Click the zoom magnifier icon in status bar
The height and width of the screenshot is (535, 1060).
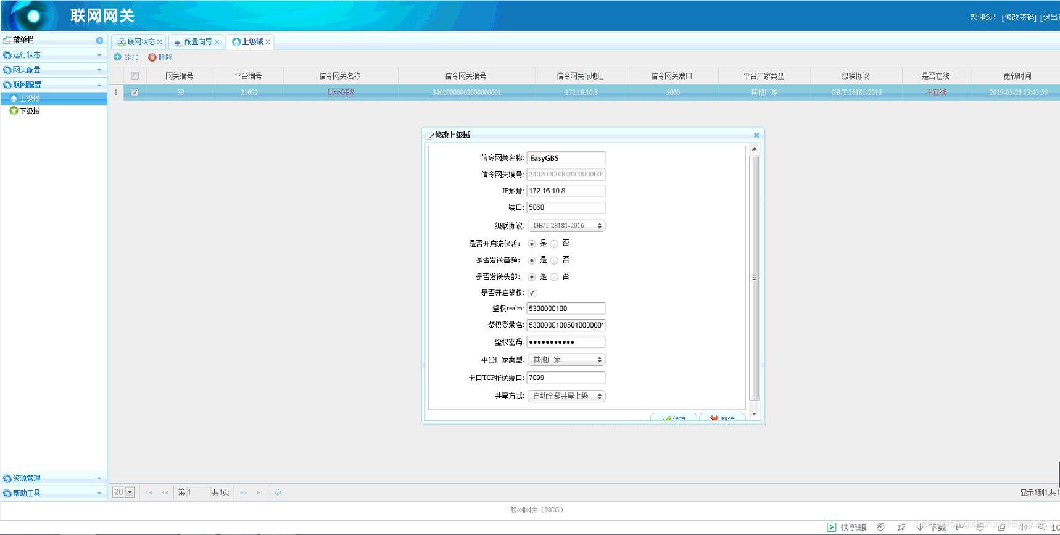pos(1041,527)
